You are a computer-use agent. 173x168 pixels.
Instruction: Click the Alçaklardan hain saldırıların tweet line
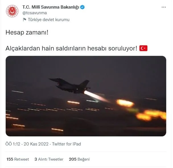pos(71,48)
